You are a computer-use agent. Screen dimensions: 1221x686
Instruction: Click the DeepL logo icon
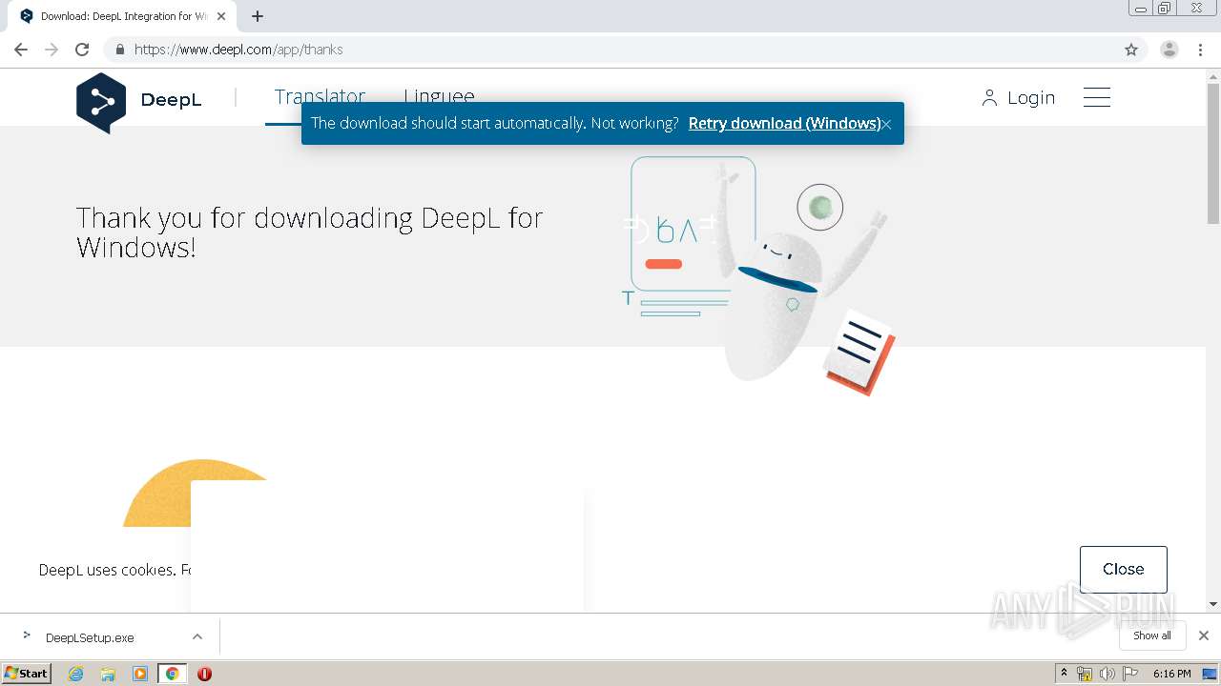101,103
